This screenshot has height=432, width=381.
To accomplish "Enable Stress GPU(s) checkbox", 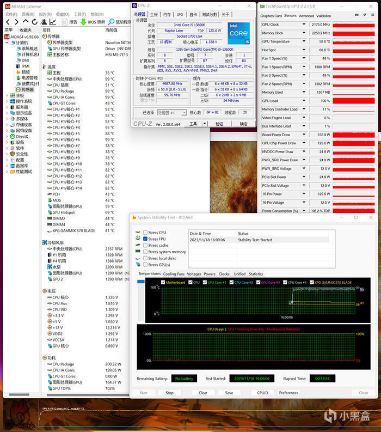I will point(145,265).
